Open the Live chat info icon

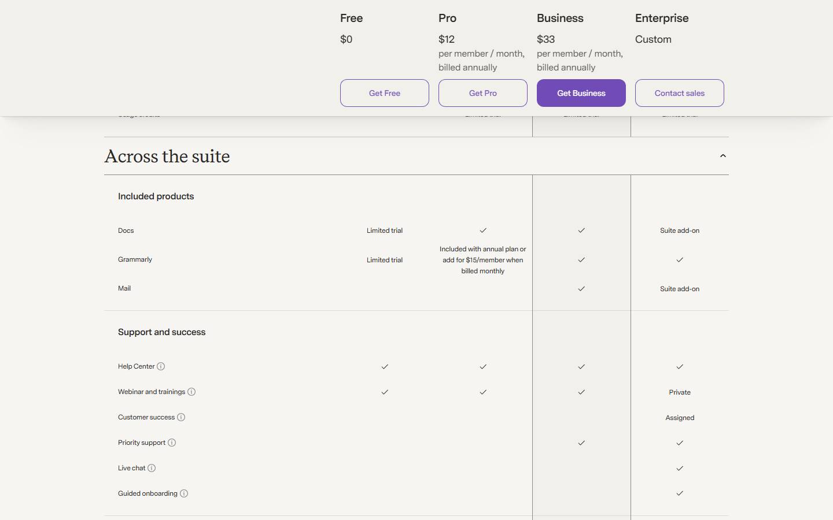(152, 468)
